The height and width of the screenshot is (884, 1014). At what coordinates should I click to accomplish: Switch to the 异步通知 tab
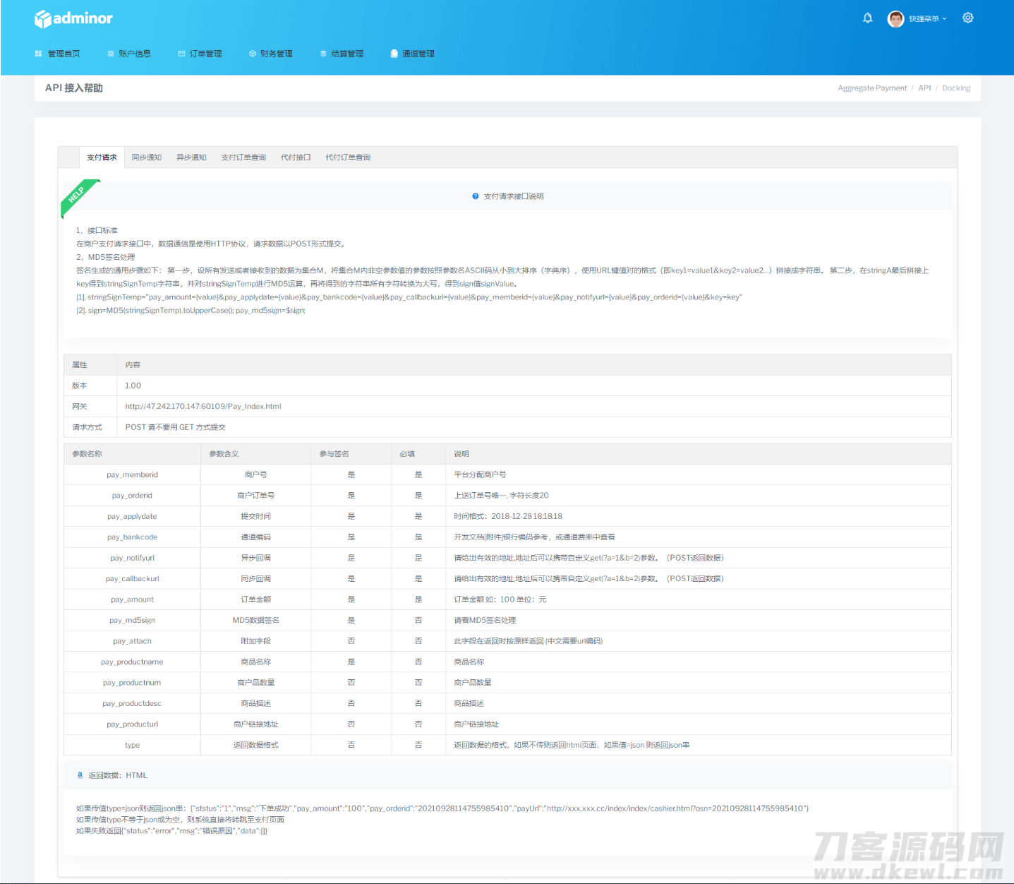click(191, 157)
